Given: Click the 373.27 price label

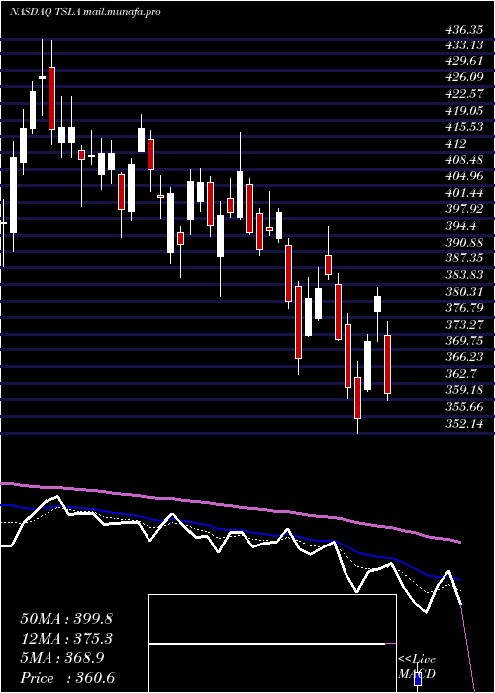Looking at the screenshot, I should tap(464, 325).
